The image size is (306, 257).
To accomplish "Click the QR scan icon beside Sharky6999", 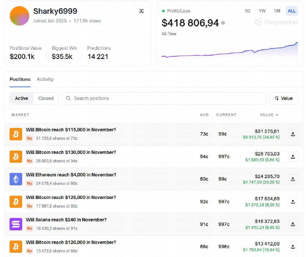I will (142, 11).
